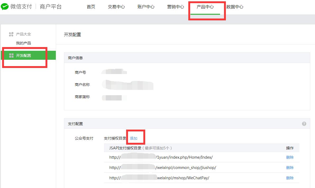Delete the 1yuan/index.php/Home/Index/ directory
The height and width of the screenshot is (188, 315).
point(290,157)
